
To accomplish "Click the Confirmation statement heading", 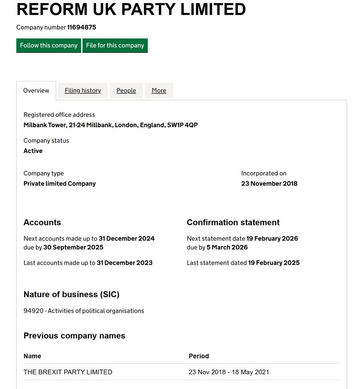I will coord(233,222).
